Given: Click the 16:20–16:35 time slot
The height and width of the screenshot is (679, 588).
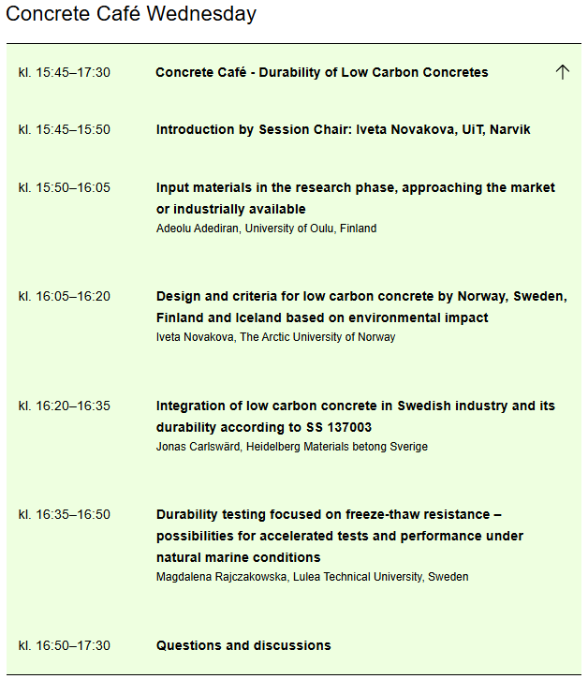Looking at the screenshot, I should pyautogui.click(x=65, y=406).
